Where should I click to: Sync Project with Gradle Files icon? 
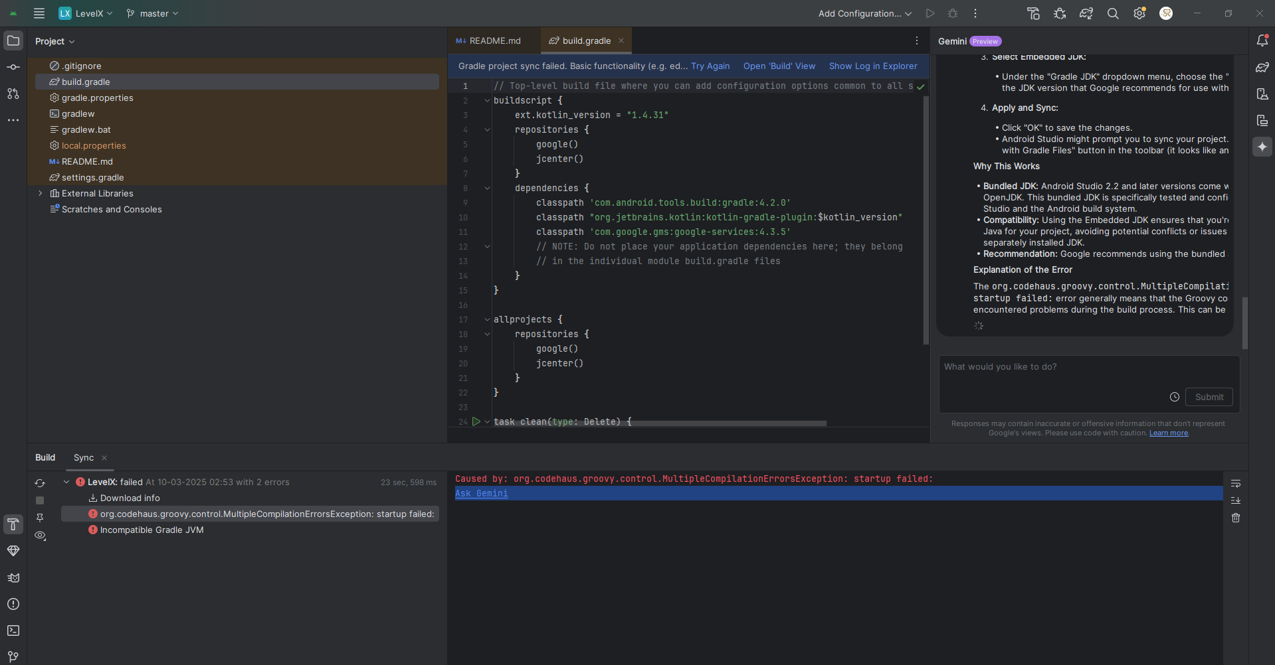coord(1086,13)
